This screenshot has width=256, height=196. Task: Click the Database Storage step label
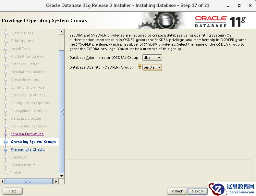tap(26, 118)
